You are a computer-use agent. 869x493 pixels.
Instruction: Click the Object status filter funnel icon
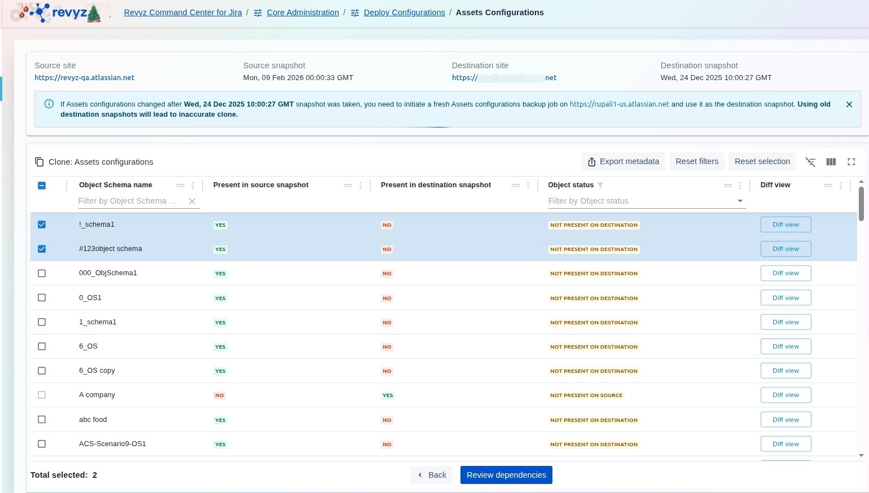point(600,185)
